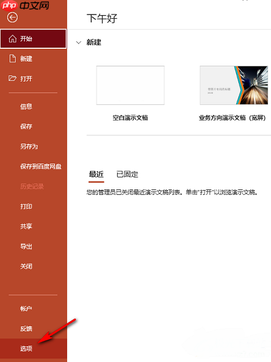Click the home icon beside 开始
Image resolution: width=271 pixels, height=362 pixels.
(x=13, y=39)
